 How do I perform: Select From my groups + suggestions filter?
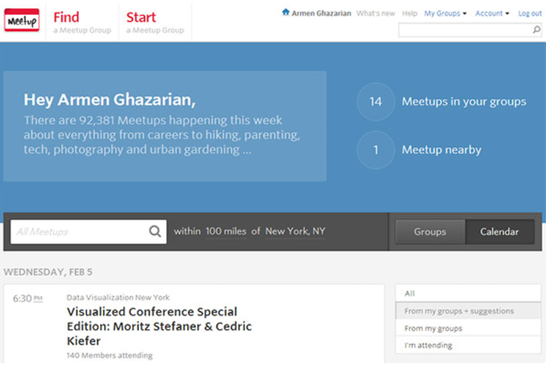point(468,311)
